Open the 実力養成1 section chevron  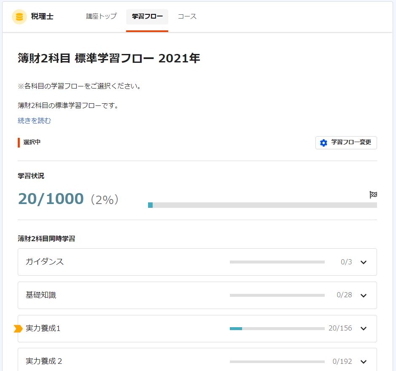pyautogui.click(x=363, y=328)
